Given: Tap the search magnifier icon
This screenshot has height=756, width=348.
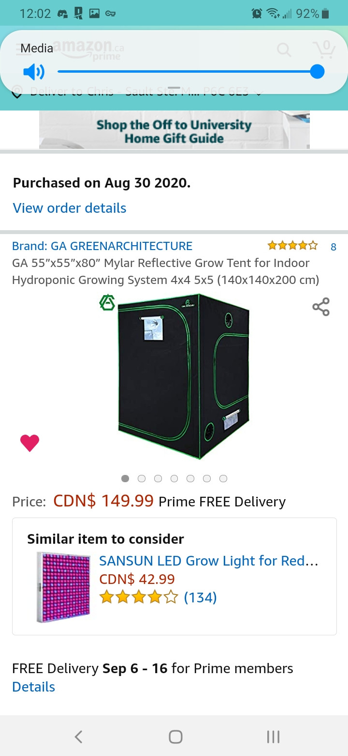Looking at the screenshot, I should [284, 49].
